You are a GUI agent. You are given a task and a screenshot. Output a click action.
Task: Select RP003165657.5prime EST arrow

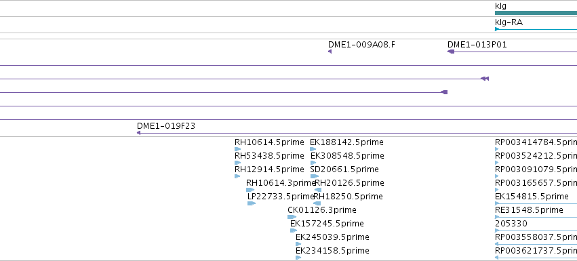click(x=497, y=190)
